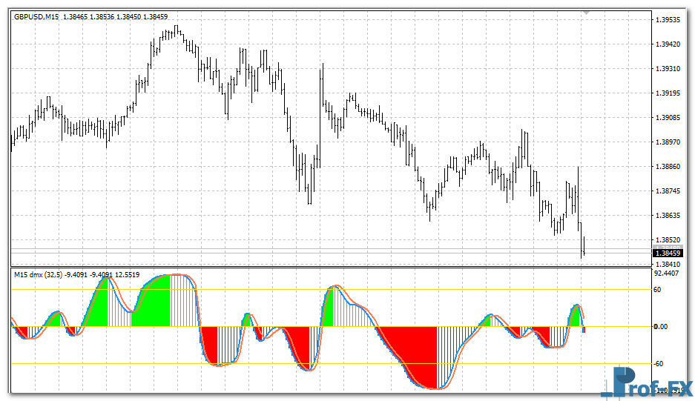This screenshot has width=695, height=401.
Task: Click the 92.4407 indicator scale maximum label
Action: (667, 273)
